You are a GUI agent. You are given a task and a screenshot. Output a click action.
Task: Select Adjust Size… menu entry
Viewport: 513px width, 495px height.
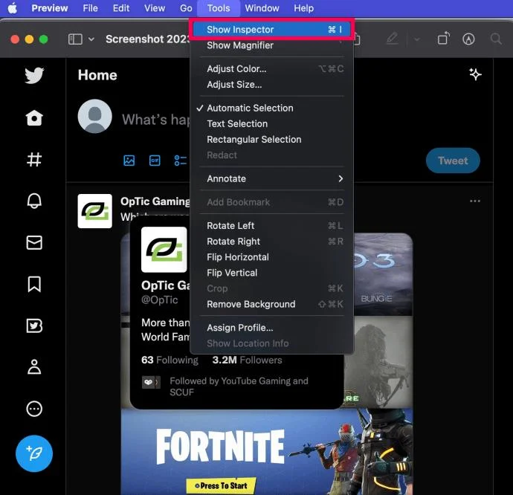tap(271, 85)
